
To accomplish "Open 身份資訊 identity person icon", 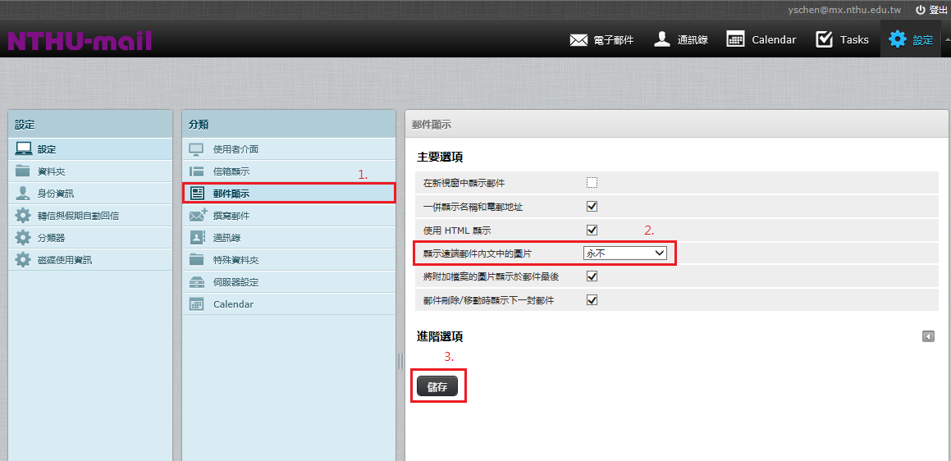I will (23, 194).
